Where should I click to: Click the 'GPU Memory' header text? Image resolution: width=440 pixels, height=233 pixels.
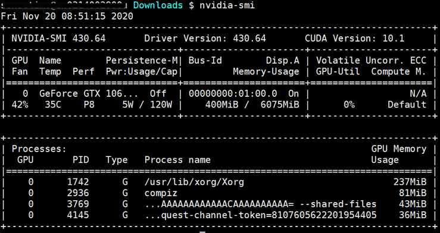[399, 149]
